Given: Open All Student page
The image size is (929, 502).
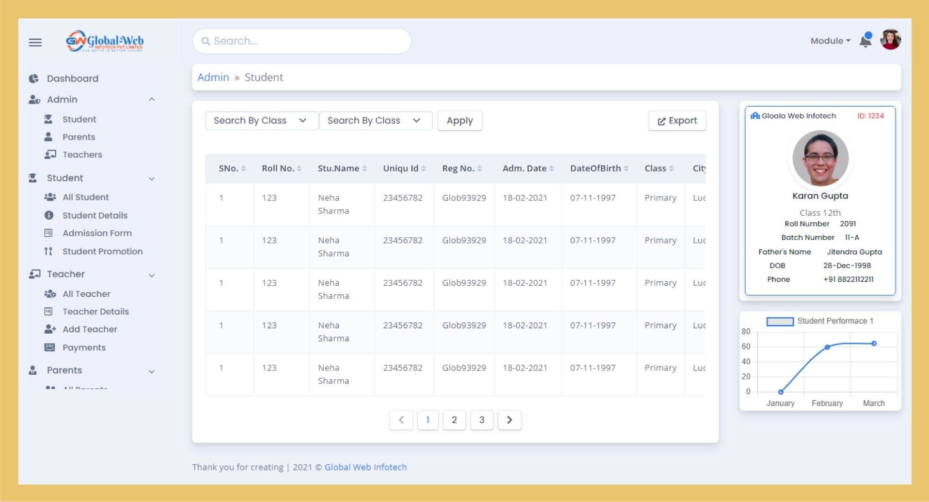Looking at the screenshot, I should click(x=86, y=197).
